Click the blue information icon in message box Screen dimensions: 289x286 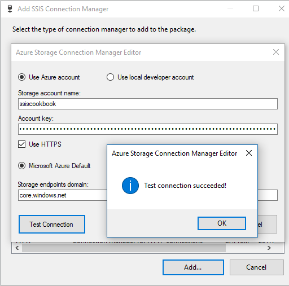(130, 186)
